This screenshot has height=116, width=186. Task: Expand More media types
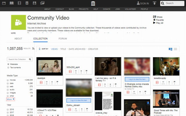pyautogui.click(x=10, y=99)
